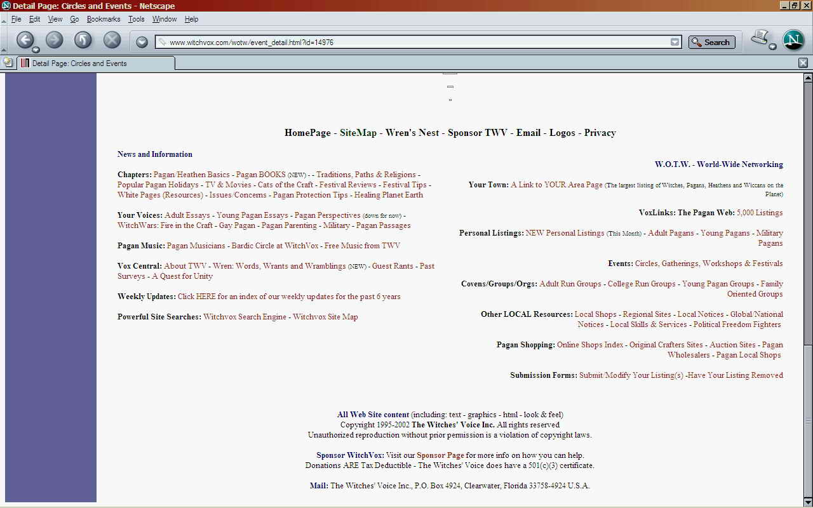The image size is (813, 508).
Task: Open the Submit/Modify Your Listing(s) link
Action: click(631, 375)
